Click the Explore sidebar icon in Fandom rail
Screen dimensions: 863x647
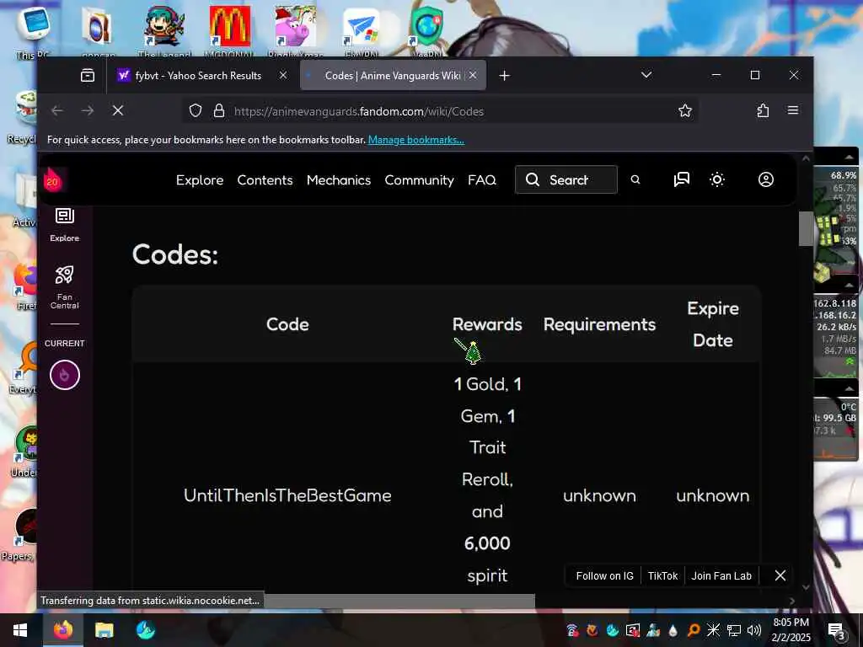point(64,224)
